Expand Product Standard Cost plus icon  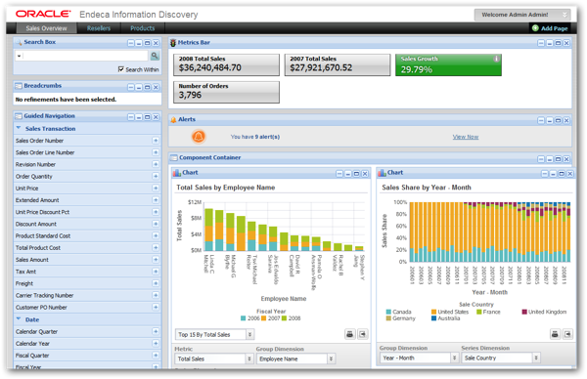(x=156, y=235)
